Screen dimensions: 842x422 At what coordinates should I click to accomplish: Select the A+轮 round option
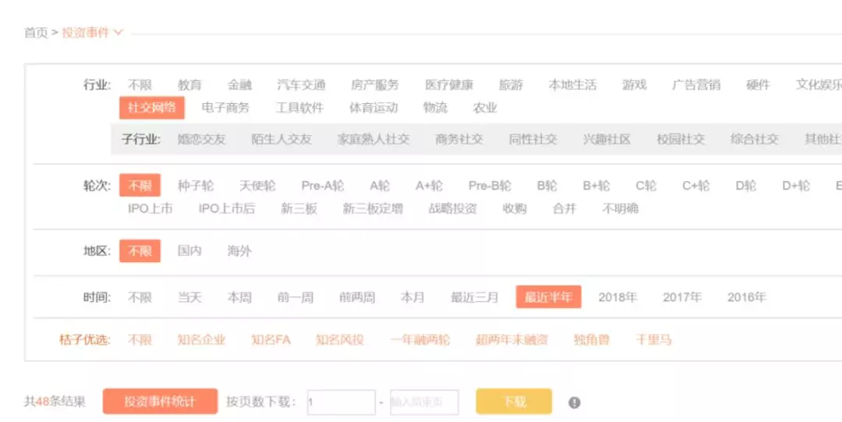pyautogui.click(x=429, y=186)
